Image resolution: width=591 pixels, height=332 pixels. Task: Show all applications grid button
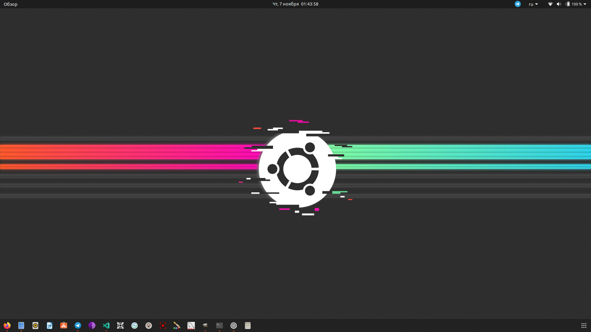coord(584,326)
